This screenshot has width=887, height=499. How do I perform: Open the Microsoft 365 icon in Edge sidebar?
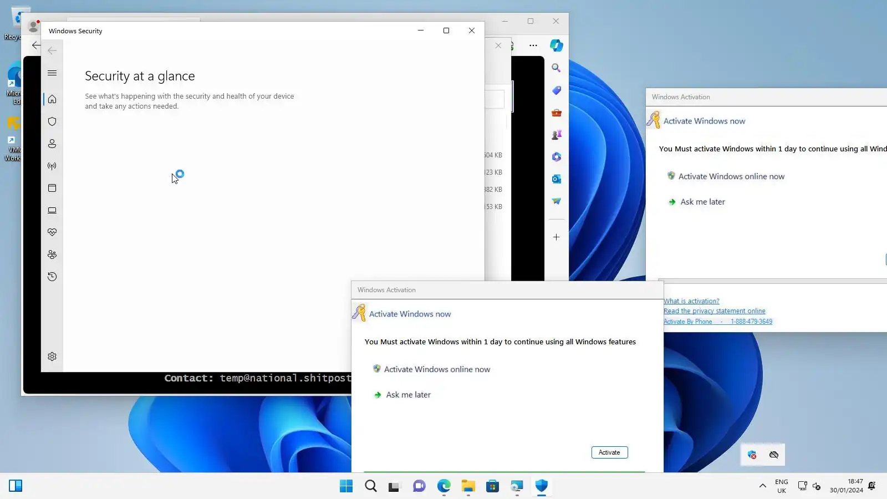click(x=556, y=157)
